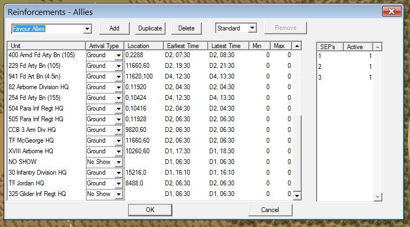Select SEP row 2 in SEP's list
The image size is (410, 227).
pos(345,67)
